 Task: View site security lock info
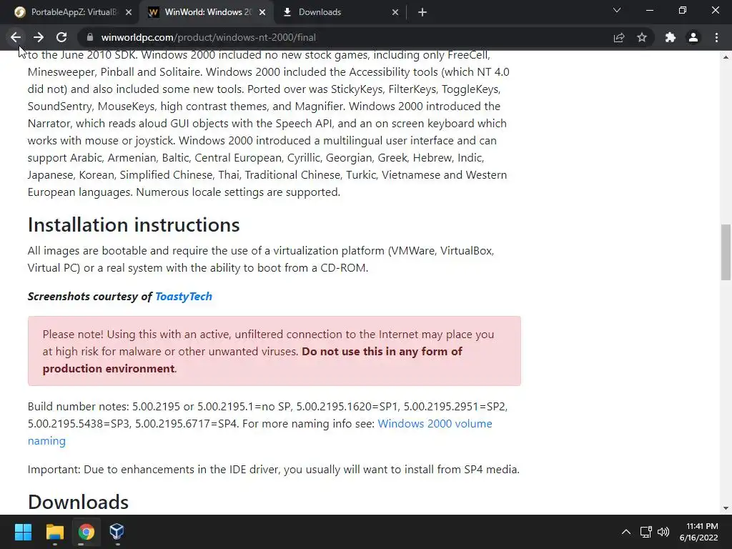click(90, 37)
